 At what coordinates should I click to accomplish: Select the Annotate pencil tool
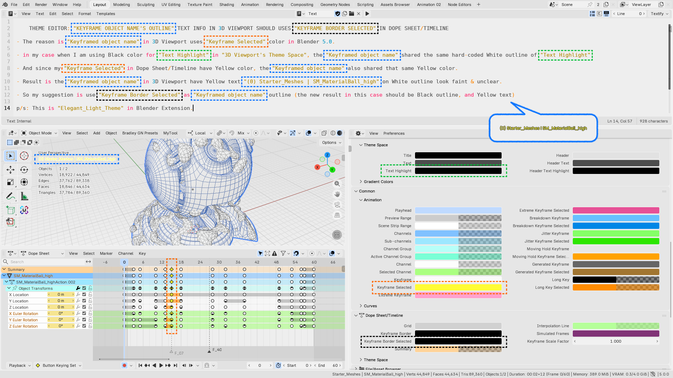[11, 197]
